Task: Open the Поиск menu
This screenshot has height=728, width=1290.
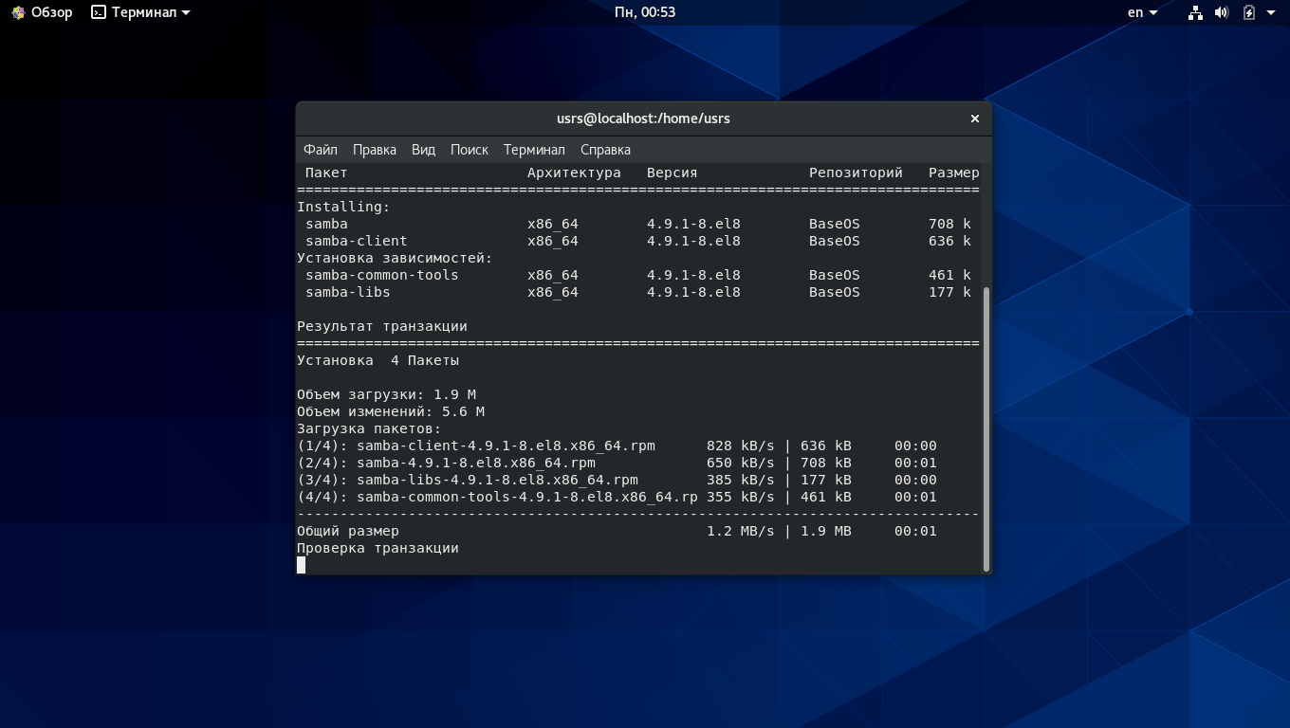Action: click(469, 150)
